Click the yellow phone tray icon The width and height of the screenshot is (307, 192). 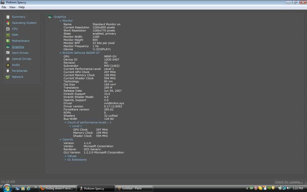pos(260,188)
